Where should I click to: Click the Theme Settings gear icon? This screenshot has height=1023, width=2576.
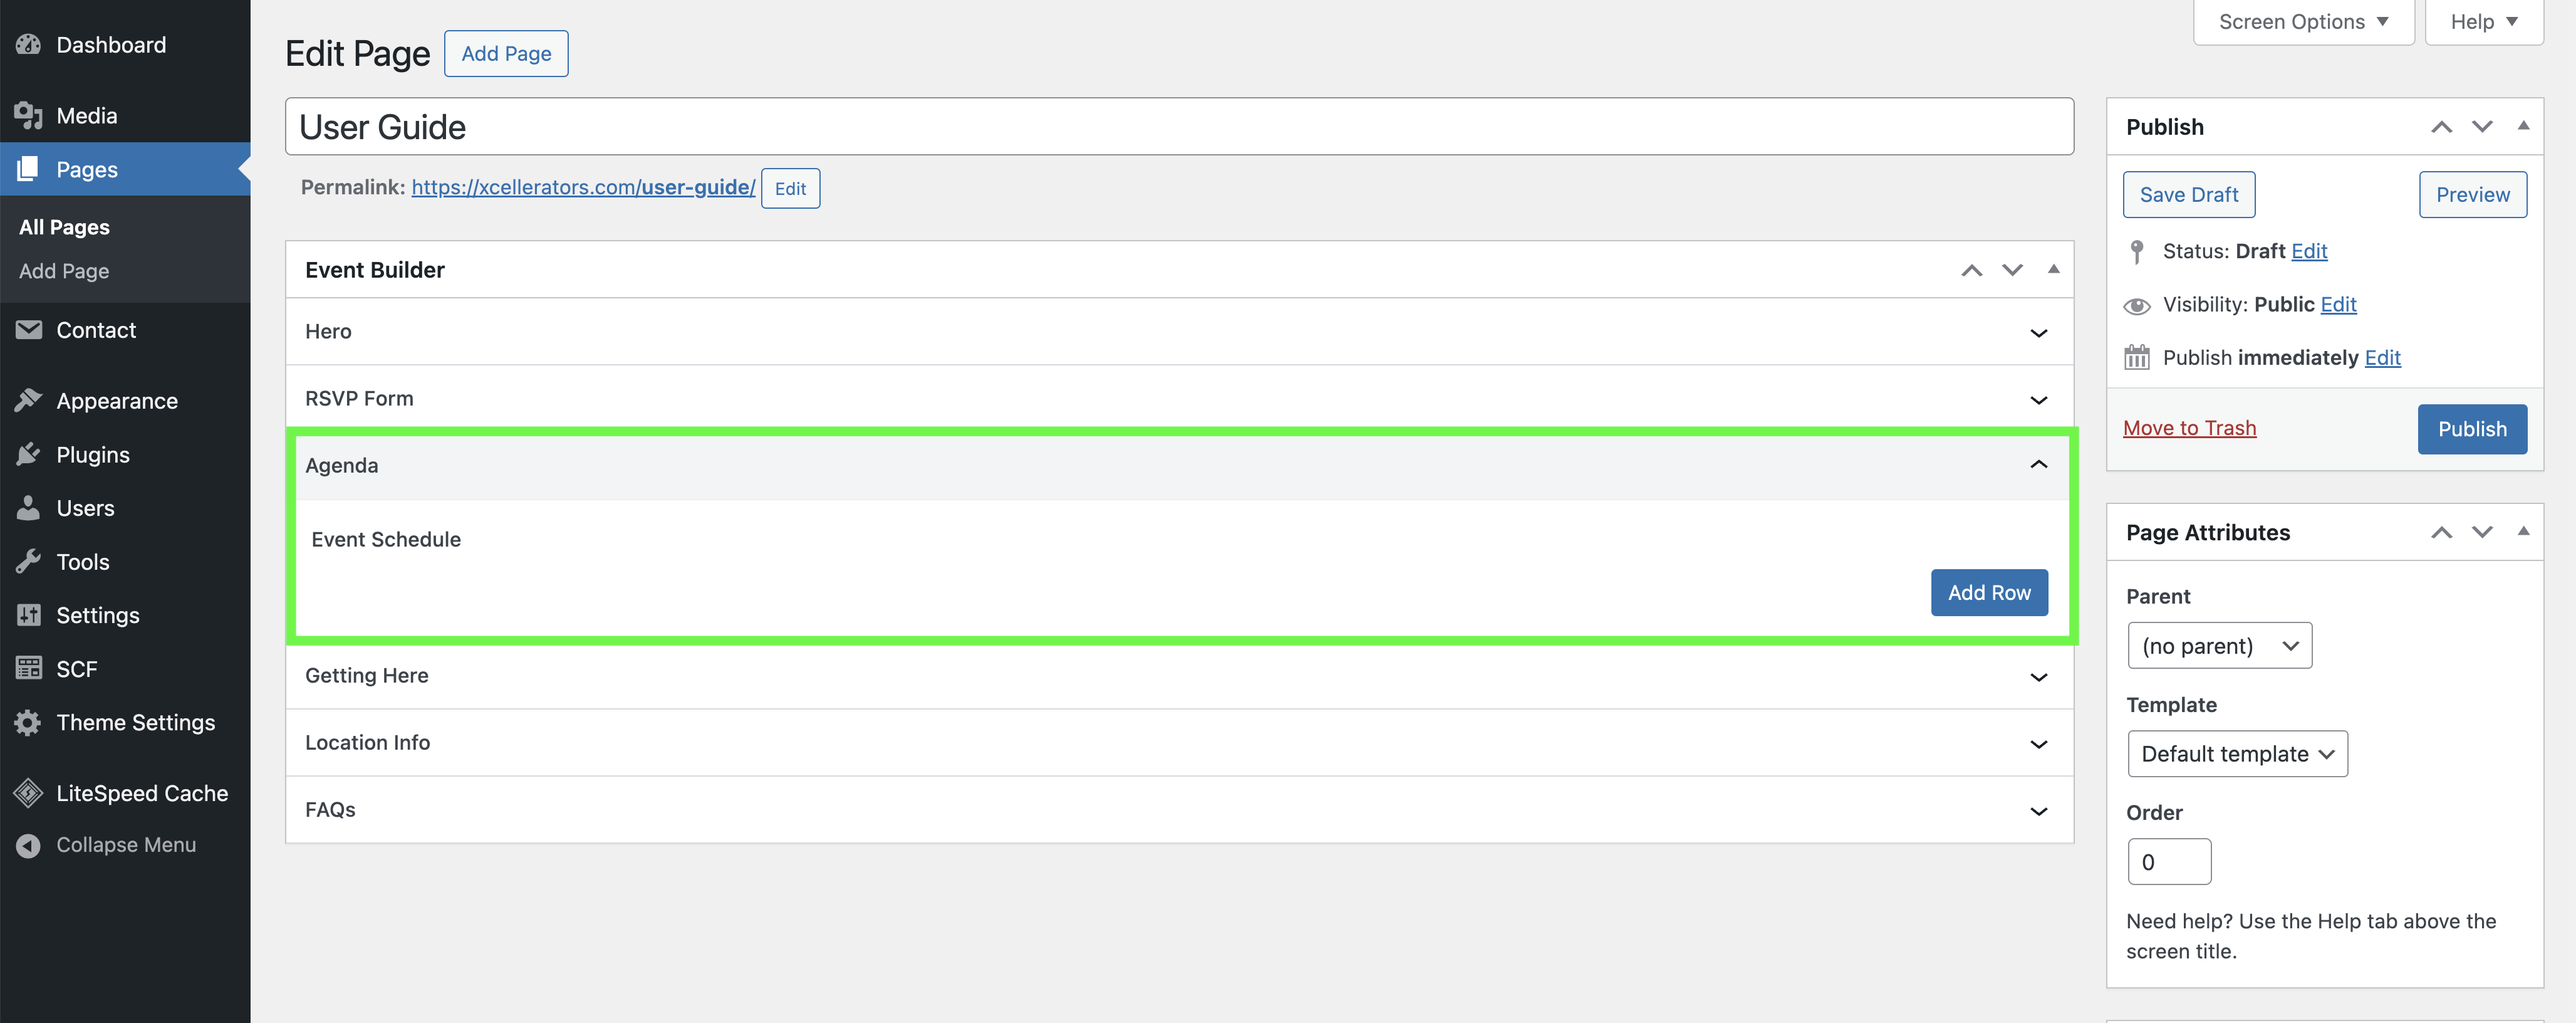28,723
